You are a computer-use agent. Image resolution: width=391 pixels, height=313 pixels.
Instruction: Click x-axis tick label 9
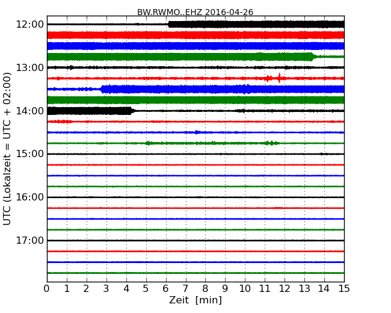point(225,289)
